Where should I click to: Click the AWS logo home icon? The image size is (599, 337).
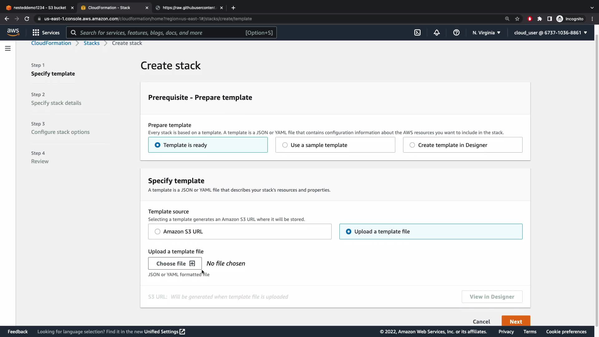coord(13,32)
